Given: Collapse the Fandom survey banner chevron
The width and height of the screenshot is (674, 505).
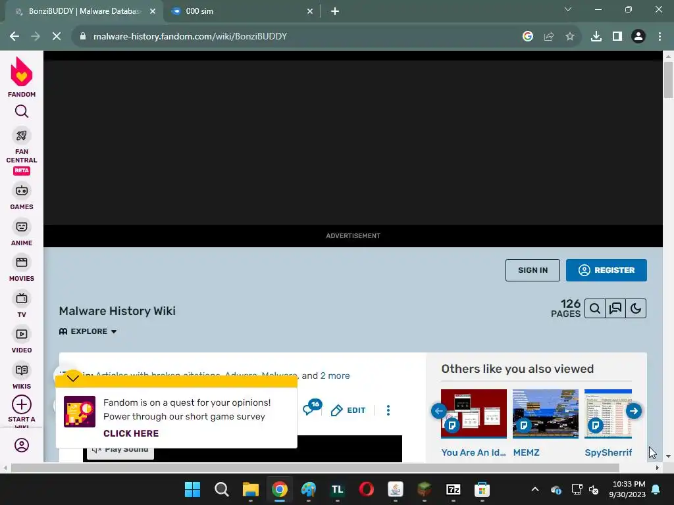Looking at the screenshot, I should (x=73, y=378).
